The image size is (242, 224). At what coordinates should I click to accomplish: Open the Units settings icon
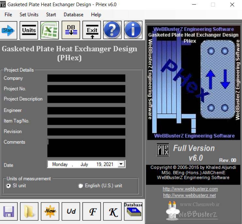coord(29,30)
